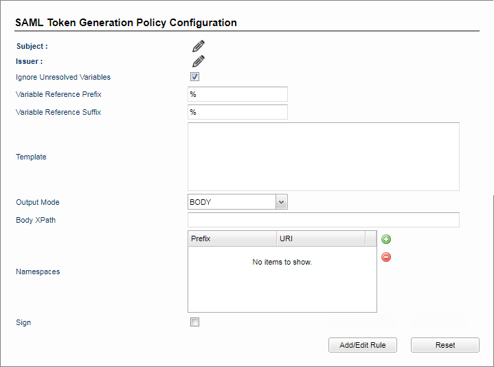Click the Subject label

point(32,46)
